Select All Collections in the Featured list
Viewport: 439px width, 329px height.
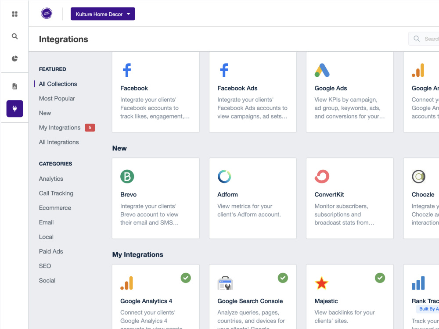tap(58, 84)
